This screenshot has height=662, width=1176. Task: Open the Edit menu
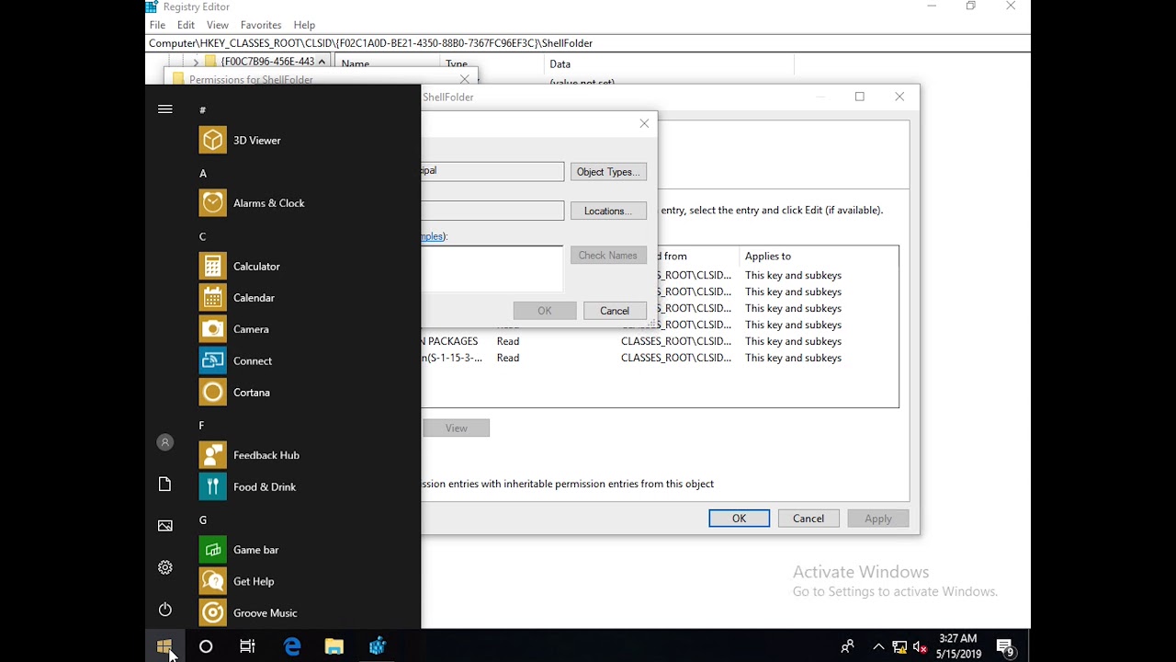tap(186, 25)
